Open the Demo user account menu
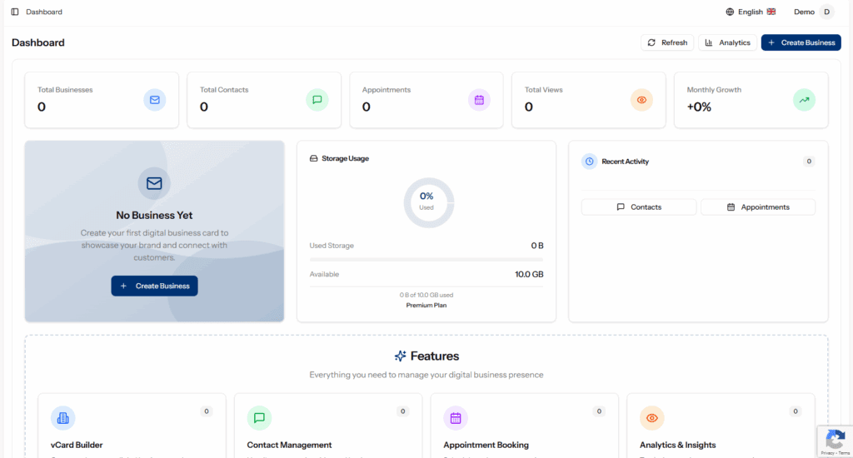 pos(813,12)
